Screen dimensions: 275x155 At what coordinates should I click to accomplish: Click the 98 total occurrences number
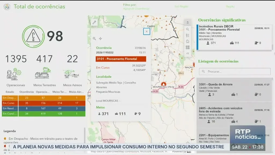coord(55,36)
